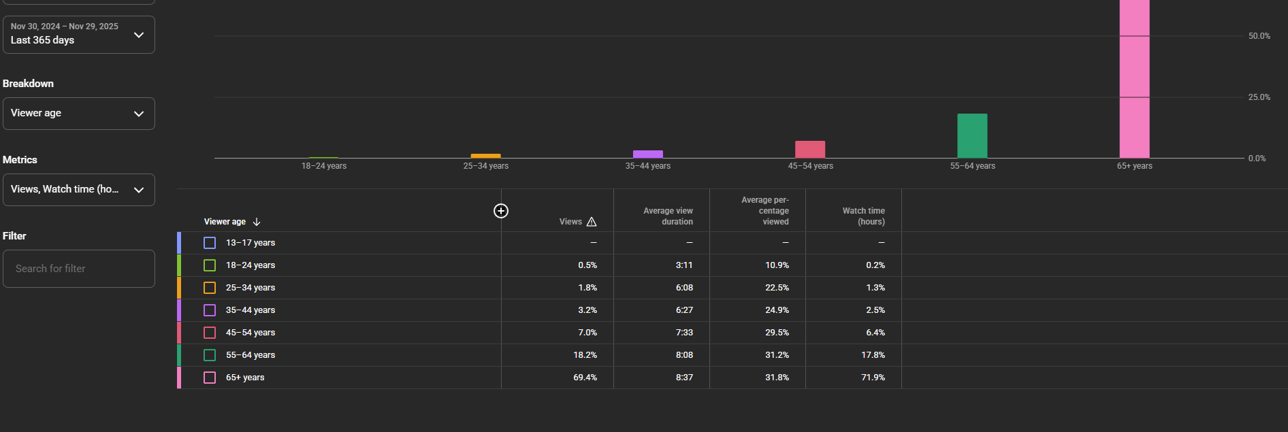Sort by Watch time (hours) column

[x=863, y=216]
